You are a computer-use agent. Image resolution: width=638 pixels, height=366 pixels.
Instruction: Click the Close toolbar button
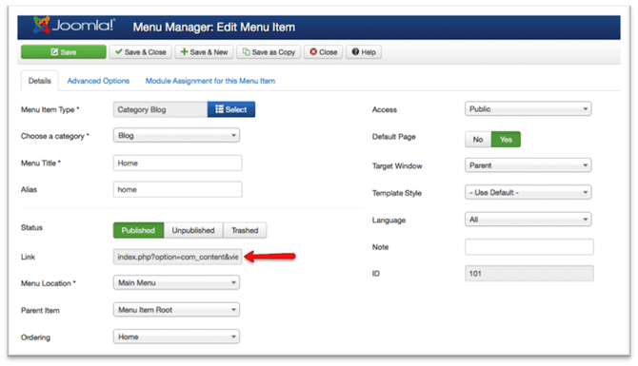[x=324, y=52]
